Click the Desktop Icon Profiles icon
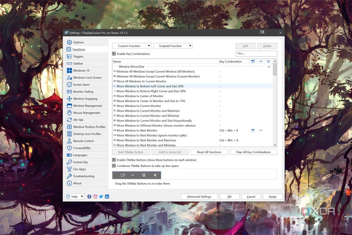 (69, 134)
